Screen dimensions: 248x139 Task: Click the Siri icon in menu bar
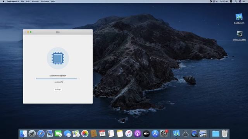tap(240, 2)
